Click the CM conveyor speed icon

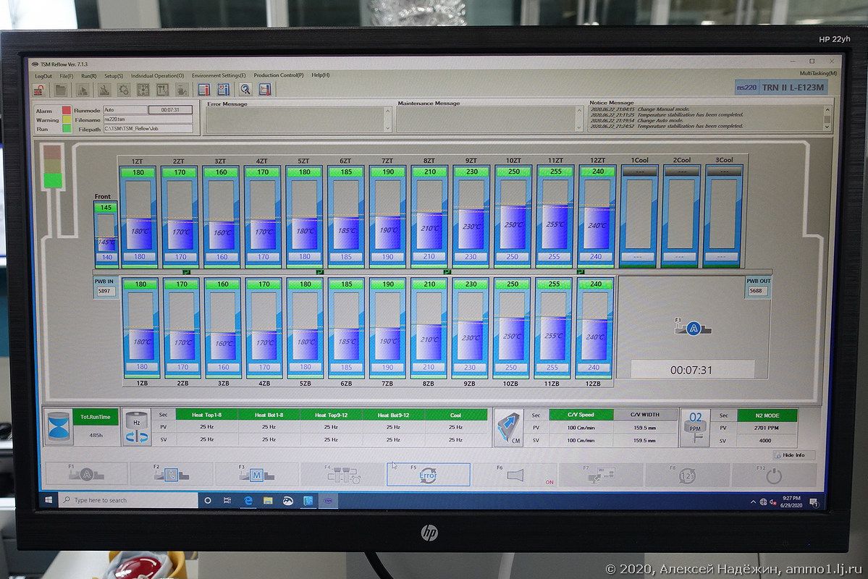509,428
